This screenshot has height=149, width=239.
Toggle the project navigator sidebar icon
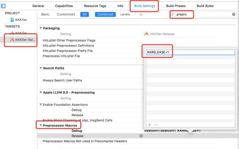pyautogui.click(x=3, y=6)
